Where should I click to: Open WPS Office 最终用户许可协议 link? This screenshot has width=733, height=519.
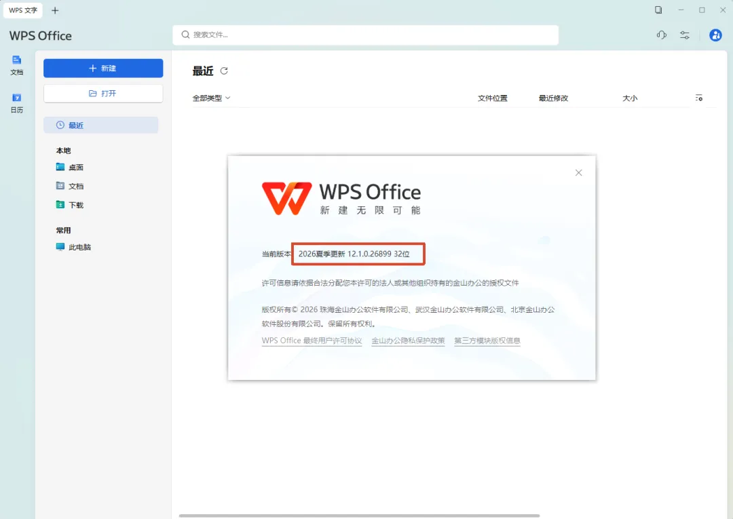(x=312, y=341)
